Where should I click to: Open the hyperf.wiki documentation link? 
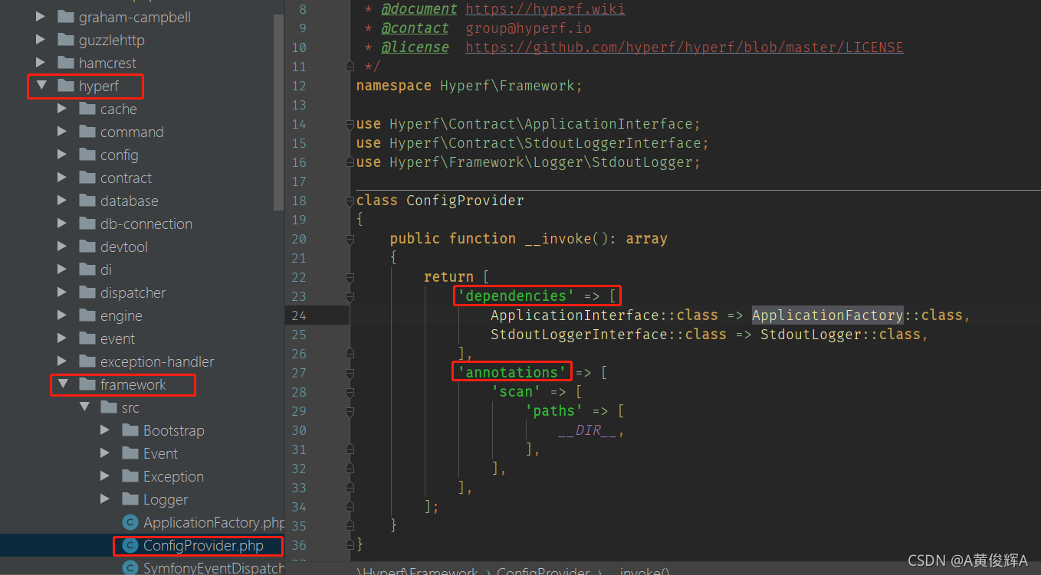coord(545,9)
